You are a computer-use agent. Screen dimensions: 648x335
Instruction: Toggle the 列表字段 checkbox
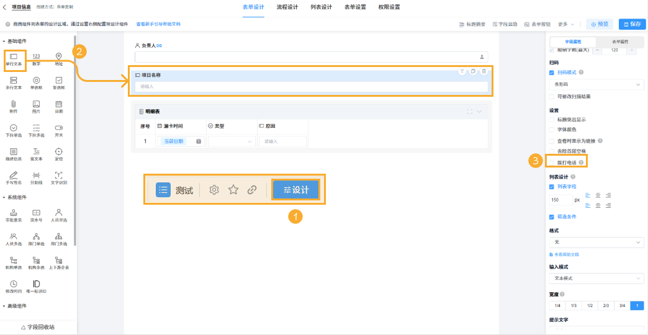click(x=551, y=187)
